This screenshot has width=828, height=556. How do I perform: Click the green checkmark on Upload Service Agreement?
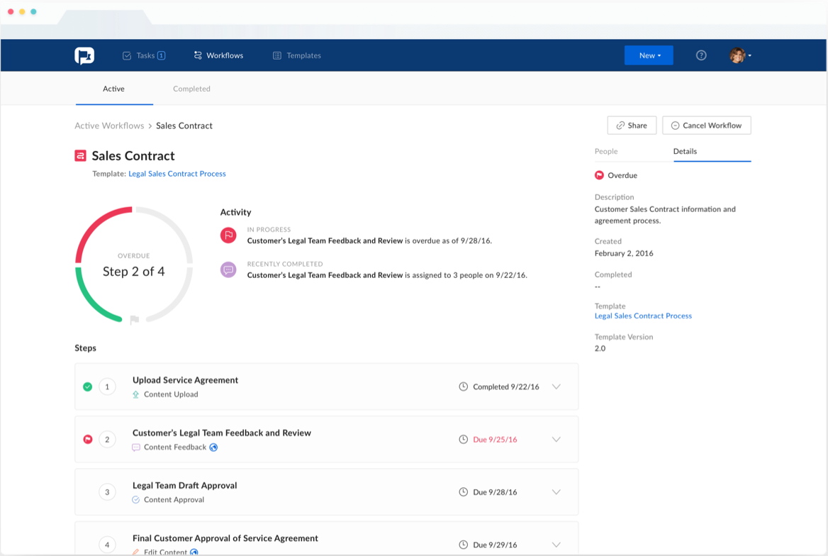point(87,387)
